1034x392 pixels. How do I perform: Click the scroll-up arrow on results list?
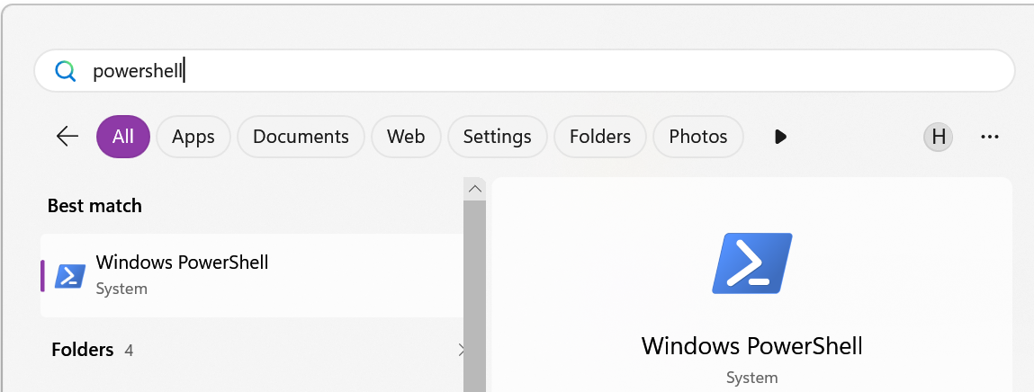click(x=474, y=189)
